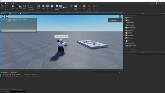Open the Terrain Editor
This screenshot has height=93, width=165.
pyautogui.click(x=39, y=7)
